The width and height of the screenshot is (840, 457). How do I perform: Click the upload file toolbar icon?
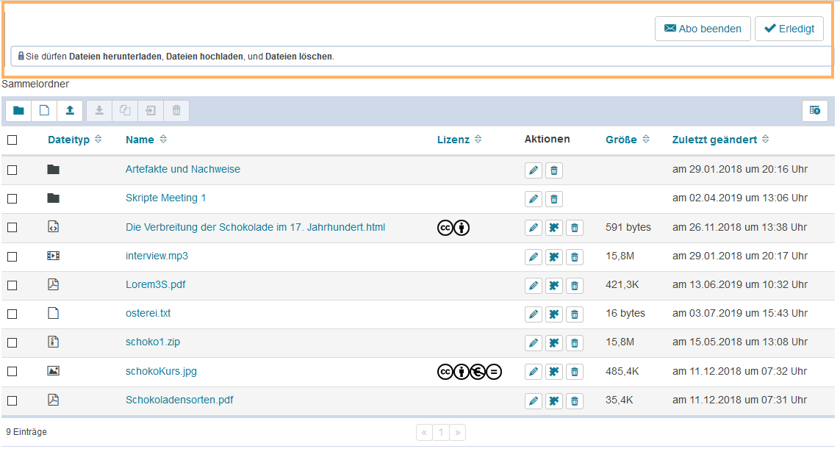(x=70, y=111)
